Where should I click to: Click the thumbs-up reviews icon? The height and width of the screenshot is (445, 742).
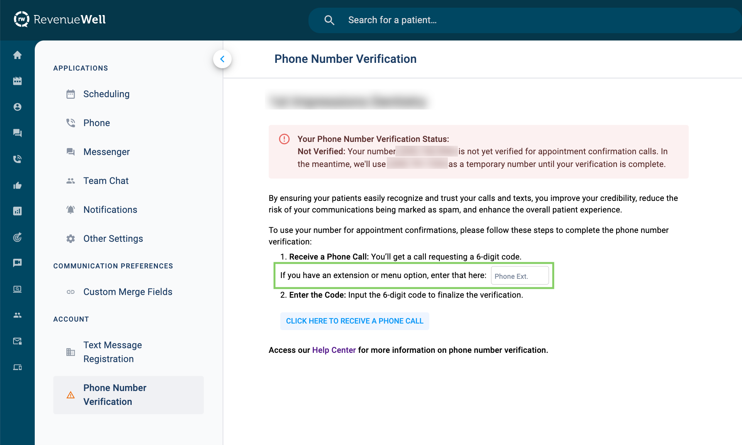17,185
